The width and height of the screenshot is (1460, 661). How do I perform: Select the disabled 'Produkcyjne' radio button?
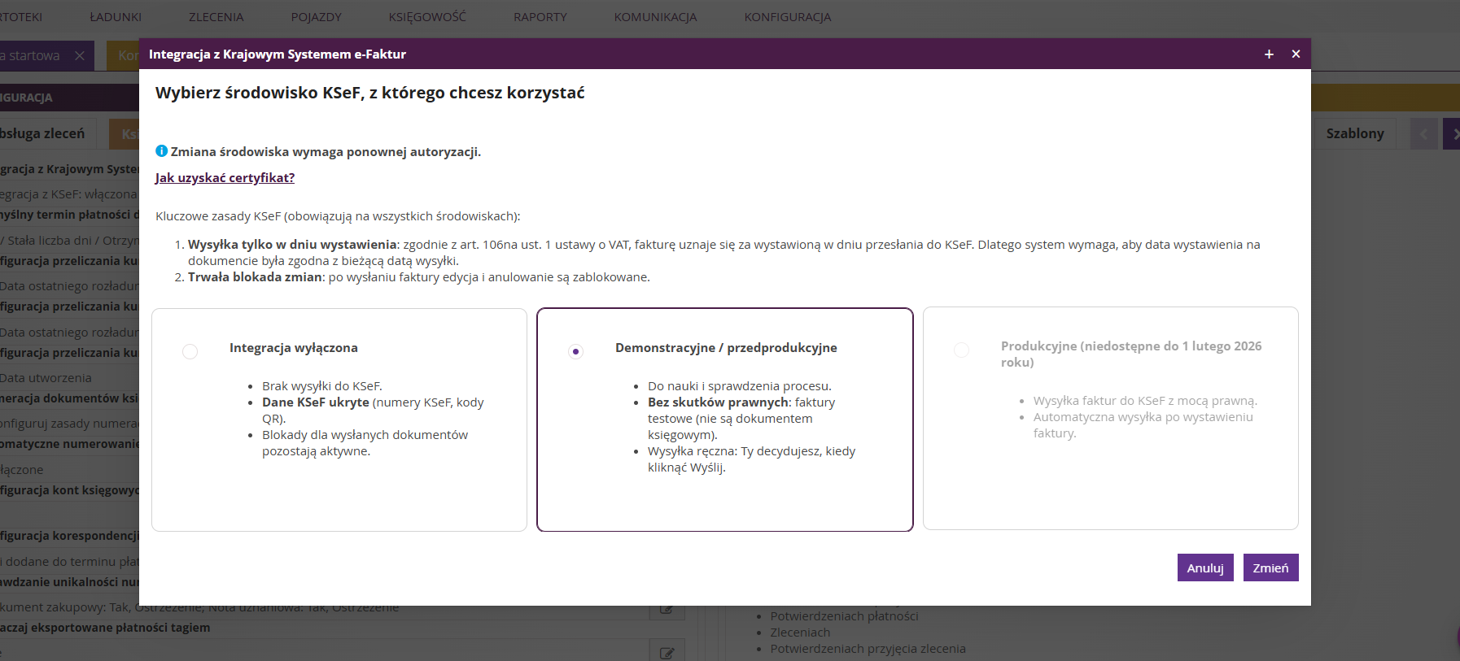(x=961, y=350)
